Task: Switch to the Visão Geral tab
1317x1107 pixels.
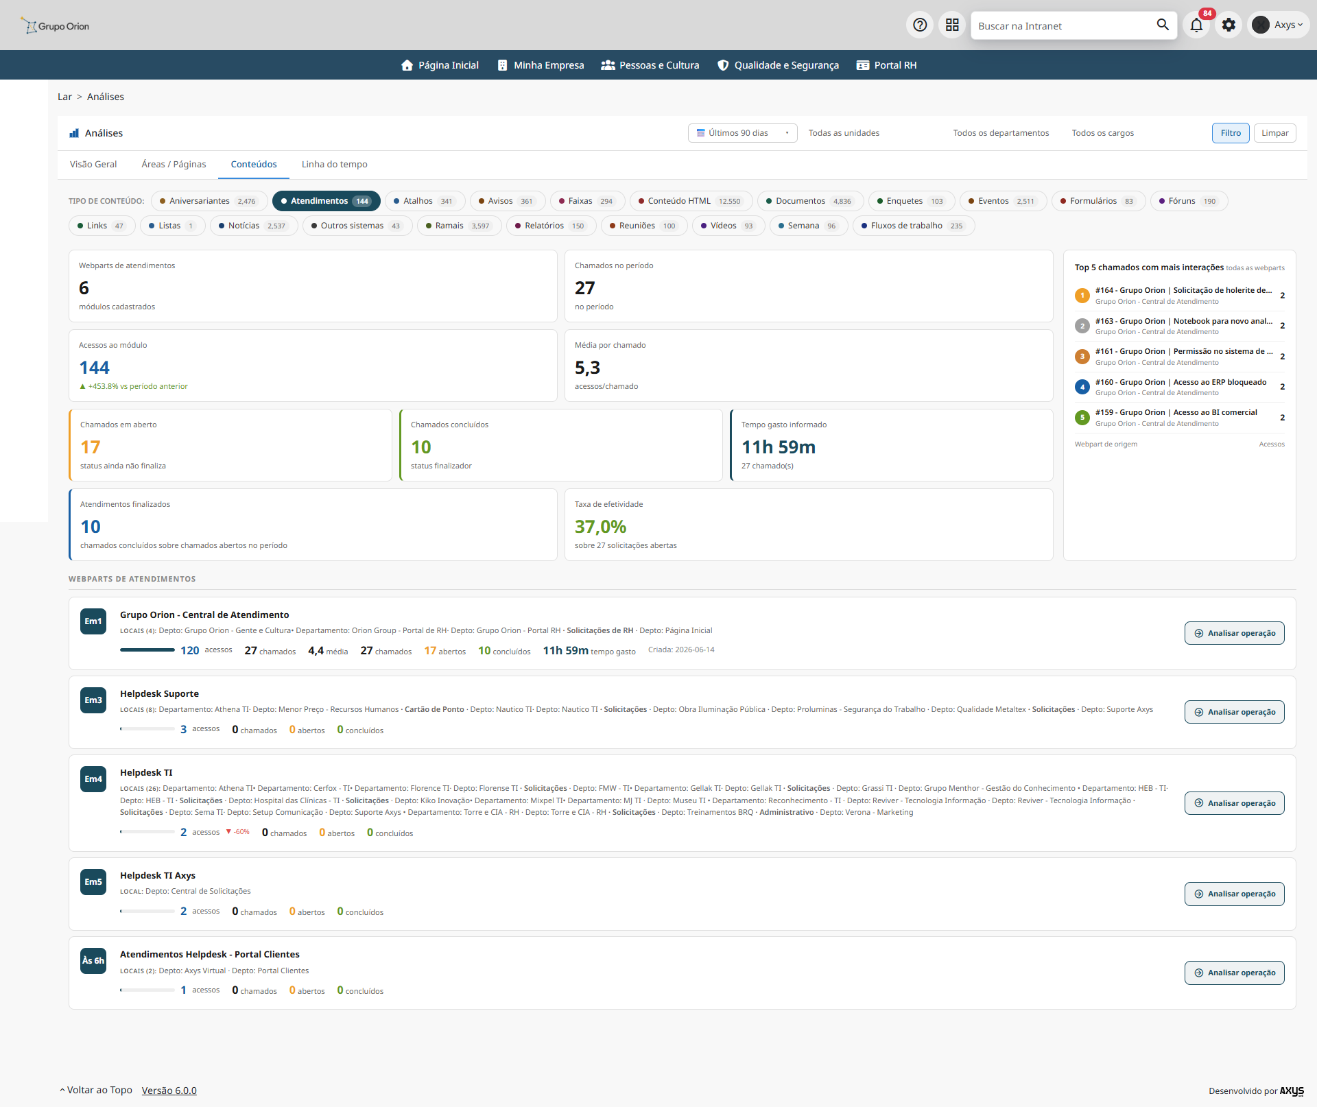Action: [93, 165]
